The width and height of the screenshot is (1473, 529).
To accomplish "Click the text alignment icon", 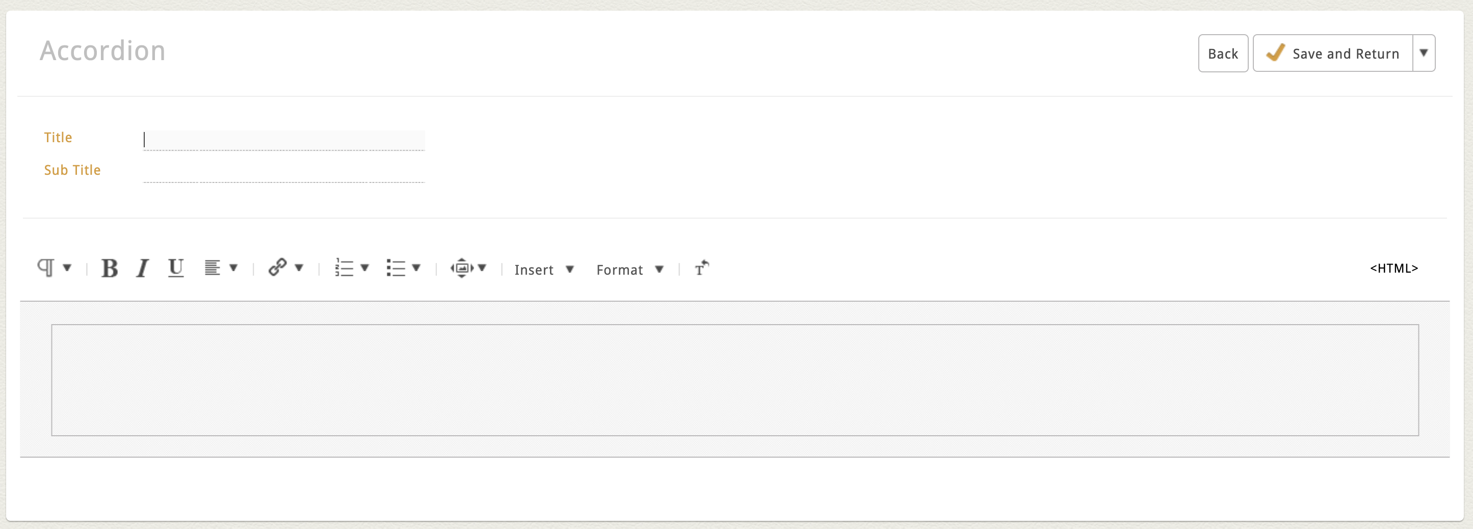I will (x=212, y=268).
